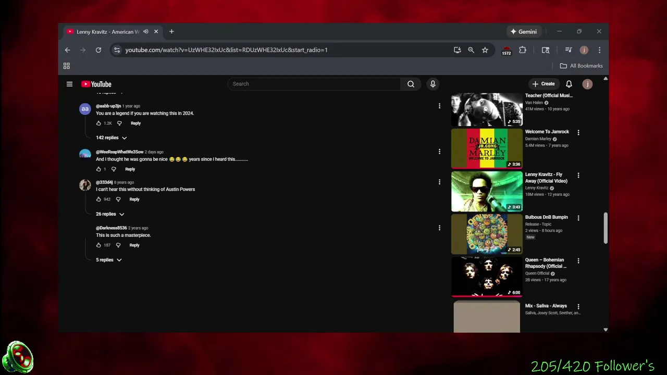Open Chrome extensions puzzle icon

(x=523, y=50)
